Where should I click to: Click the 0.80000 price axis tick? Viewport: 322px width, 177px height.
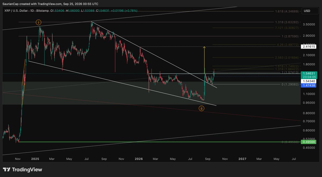click(x=309, y=113)
